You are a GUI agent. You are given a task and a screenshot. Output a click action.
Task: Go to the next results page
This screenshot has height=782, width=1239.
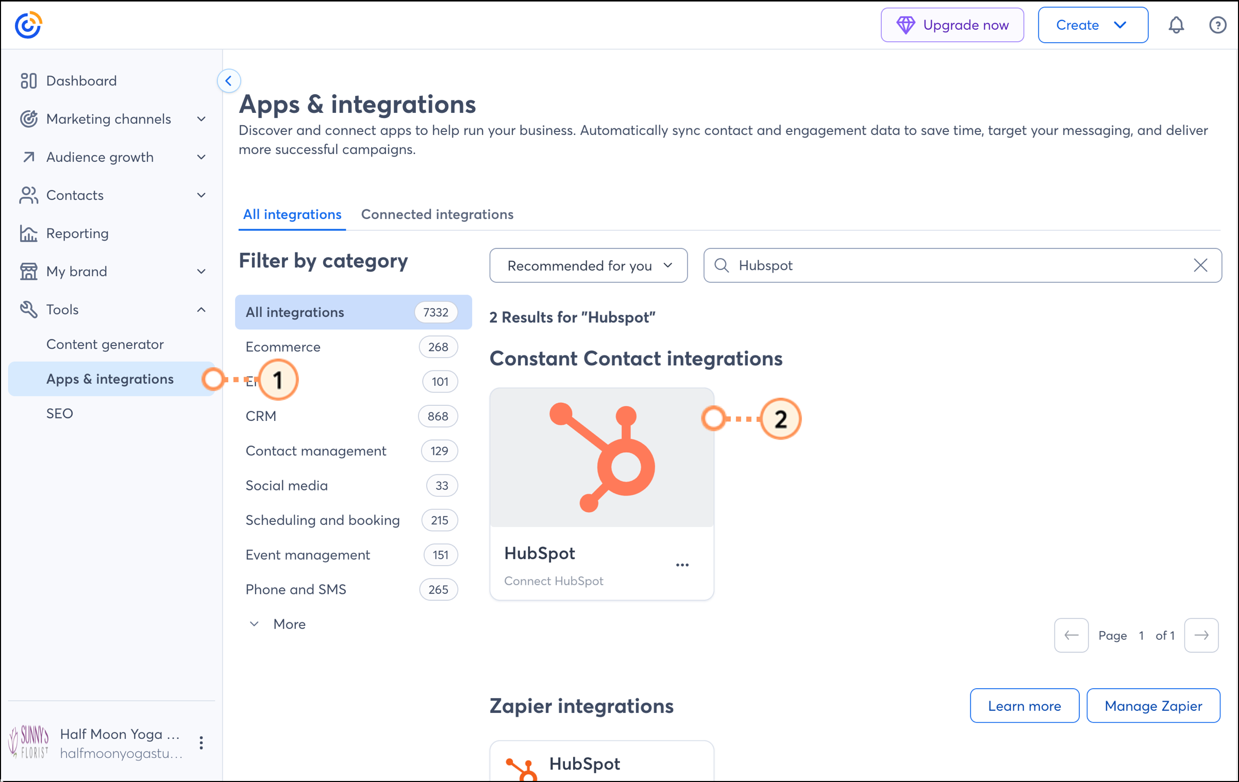pos(1201,635)
